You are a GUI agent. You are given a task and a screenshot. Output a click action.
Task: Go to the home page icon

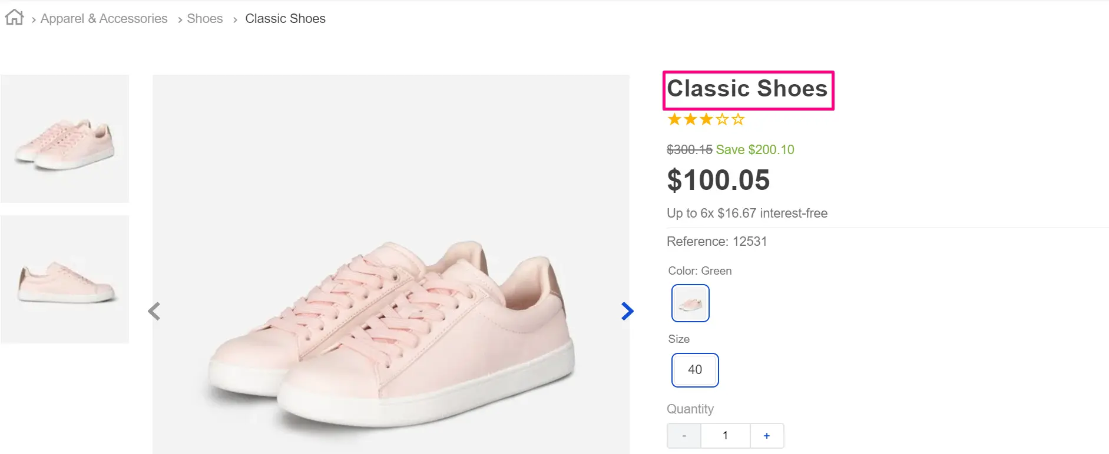point(14,18)
